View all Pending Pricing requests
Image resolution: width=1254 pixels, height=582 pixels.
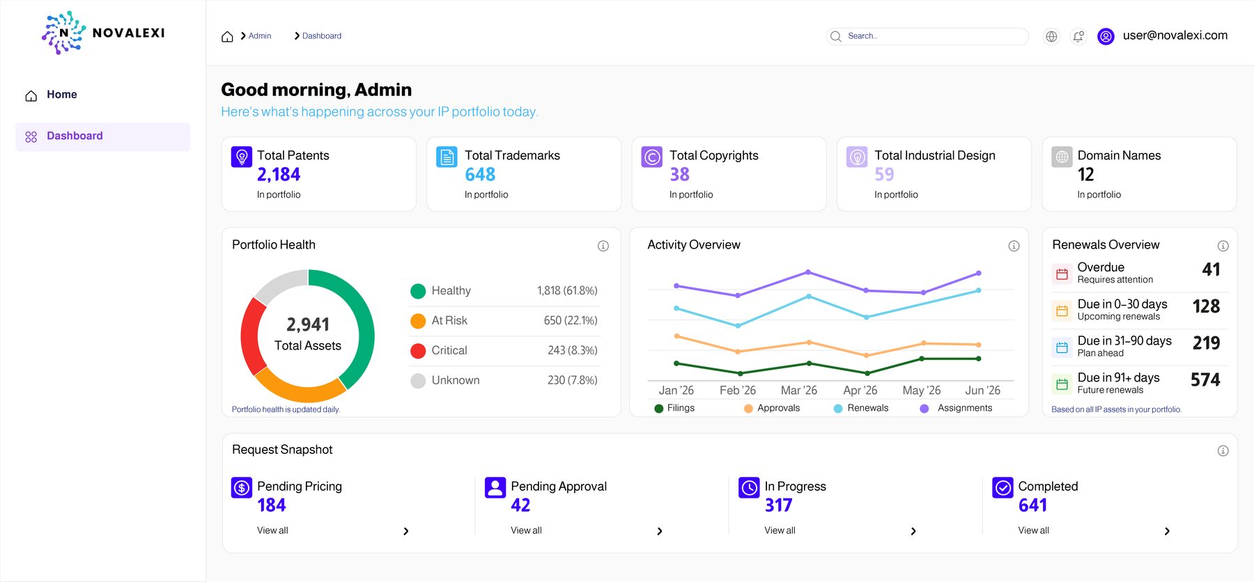tap(272, 530)
